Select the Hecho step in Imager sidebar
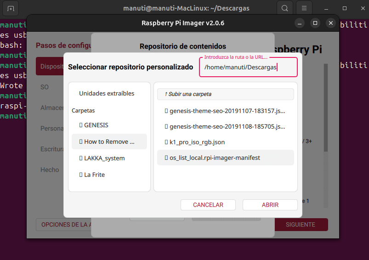Image resolution: width=369 pixels, height=260 pixels. pyautogui.click(x=50, y=170)
